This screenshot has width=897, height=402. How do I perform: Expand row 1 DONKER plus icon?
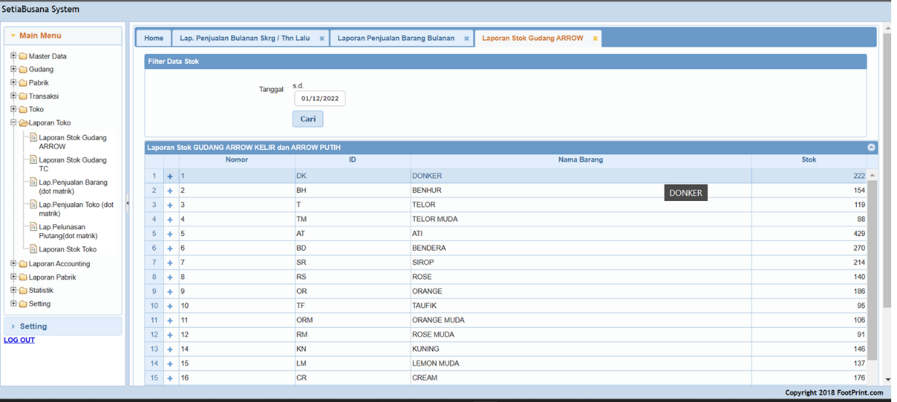click(x=170, y=176)
